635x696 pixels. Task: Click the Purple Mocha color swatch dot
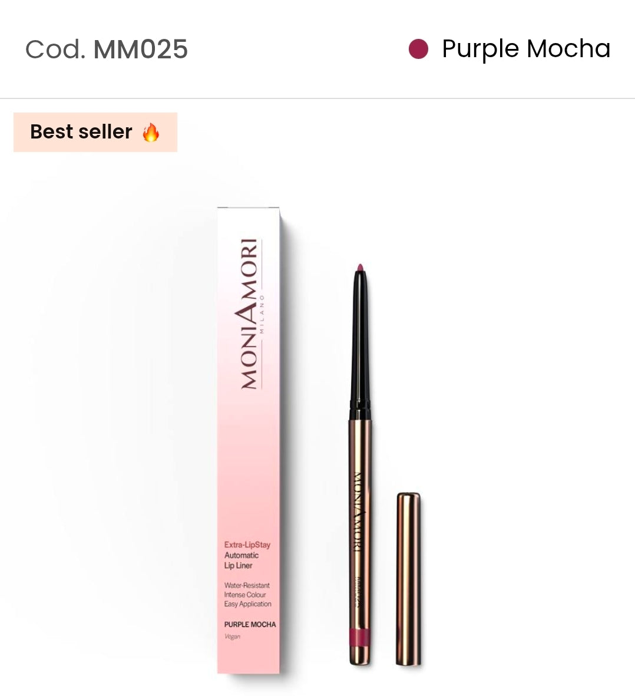tap(418, 49)
